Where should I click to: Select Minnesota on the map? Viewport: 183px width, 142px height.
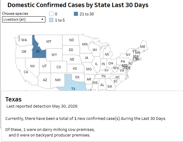(x=85, y=44)
